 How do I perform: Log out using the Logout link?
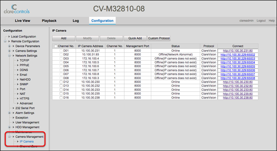point(261,21)
